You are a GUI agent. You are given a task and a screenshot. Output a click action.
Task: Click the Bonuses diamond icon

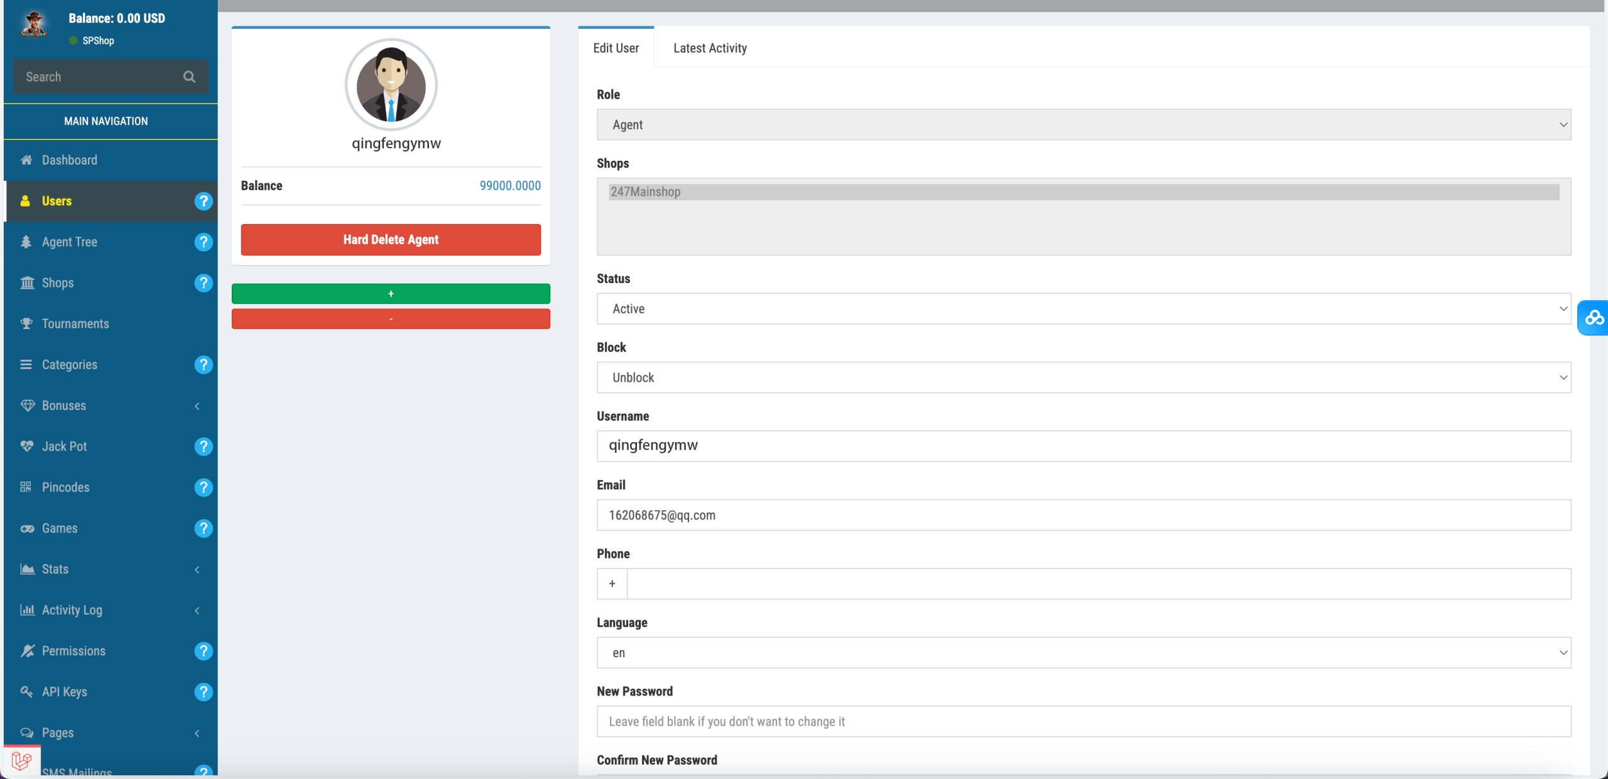tap(28, 406)
